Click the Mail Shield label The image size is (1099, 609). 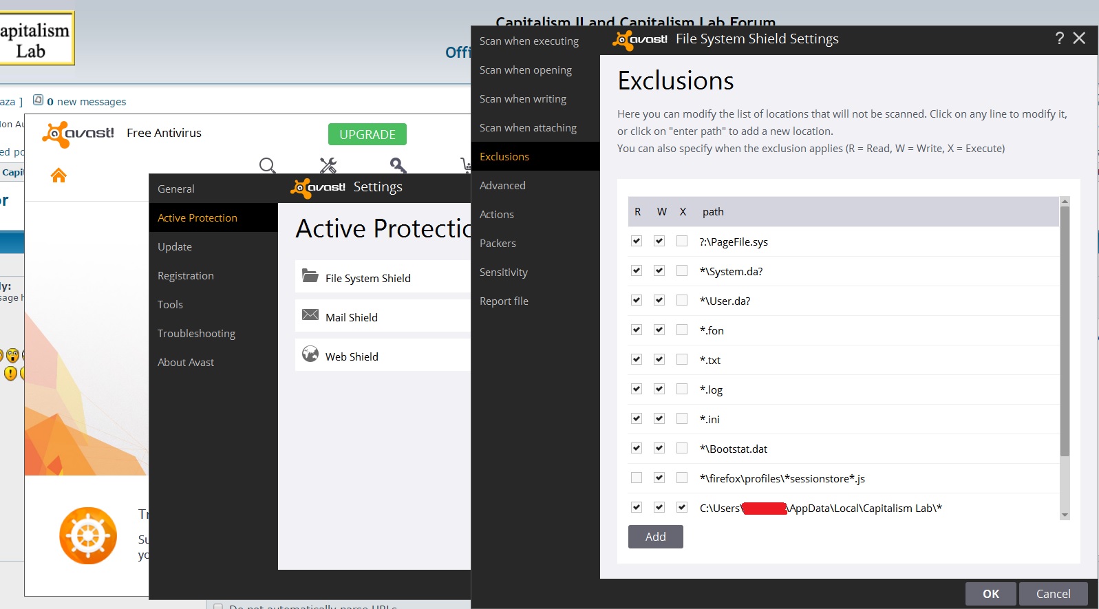tap(352, 317)
